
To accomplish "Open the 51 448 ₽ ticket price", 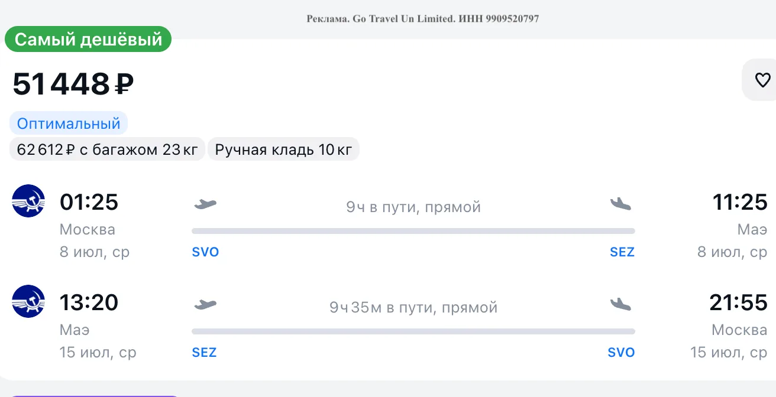I will coord(73,84).
